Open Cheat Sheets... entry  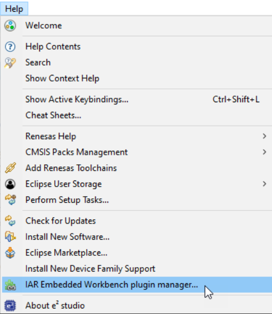[137, 115]
